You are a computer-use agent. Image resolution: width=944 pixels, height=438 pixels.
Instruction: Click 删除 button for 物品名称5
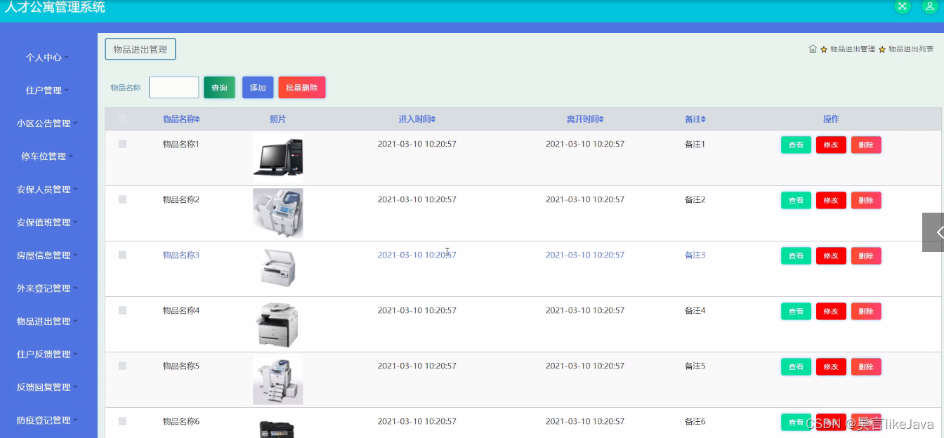pyautogui.click(x=866, y=366)
